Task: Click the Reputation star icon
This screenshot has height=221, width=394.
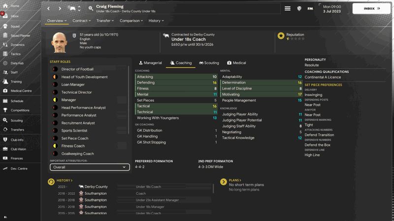Action: tap(281, 36)
